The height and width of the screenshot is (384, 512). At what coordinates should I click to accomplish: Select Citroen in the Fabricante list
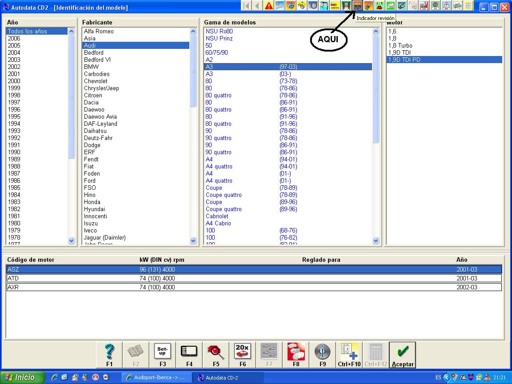(x=136, y=96)
